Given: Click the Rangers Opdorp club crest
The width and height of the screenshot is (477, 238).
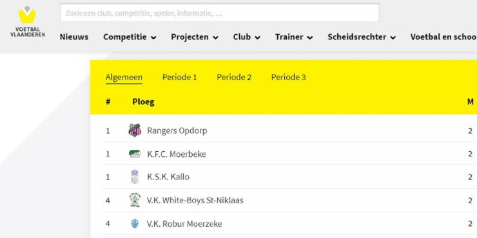Looking at the screenshot, I should 135,131.
